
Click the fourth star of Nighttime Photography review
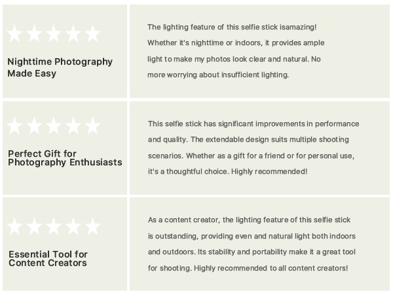[73, 34]
